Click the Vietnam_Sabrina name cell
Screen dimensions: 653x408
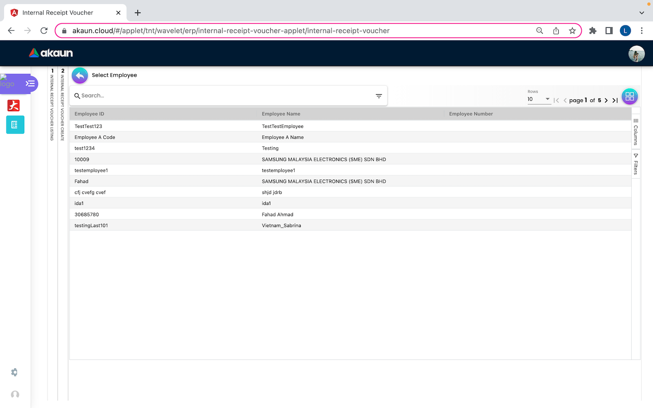(281, 225)
